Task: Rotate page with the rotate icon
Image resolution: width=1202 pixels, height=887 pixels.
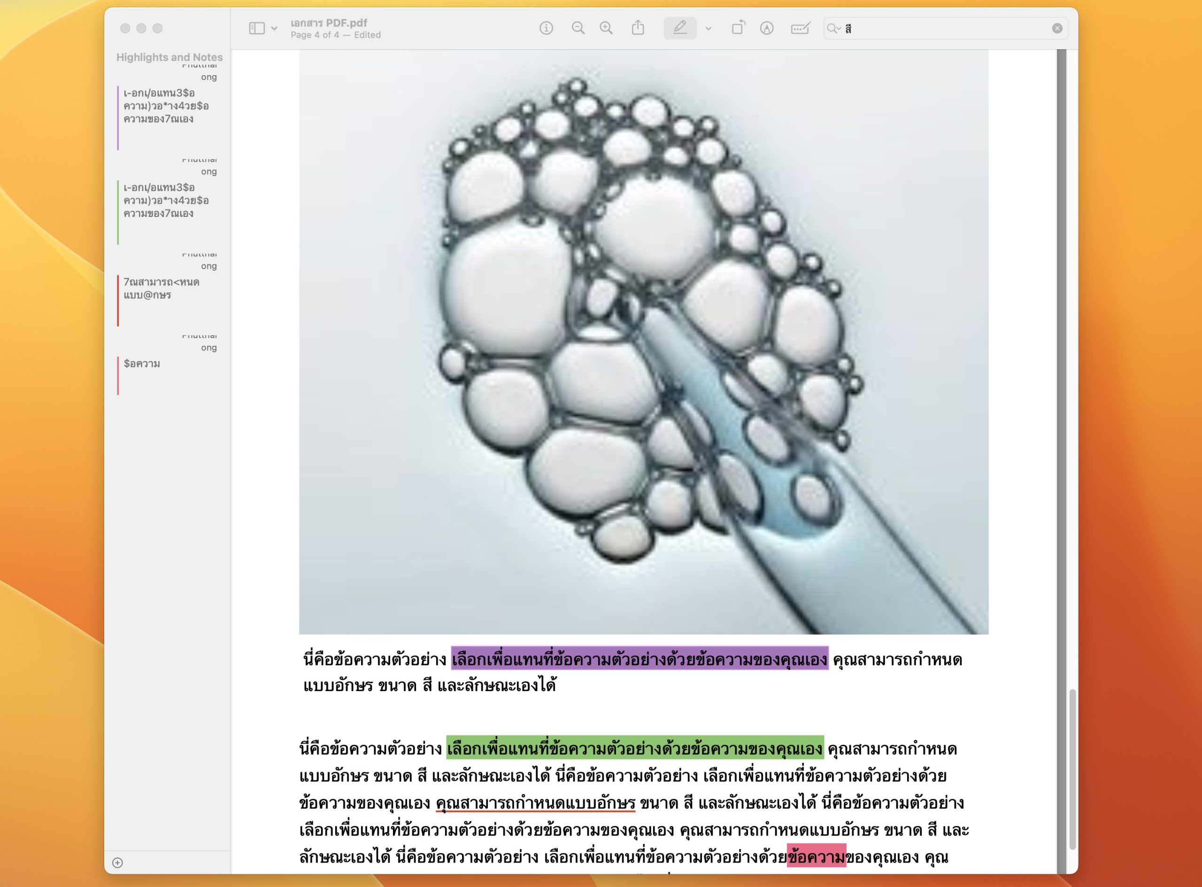Action: coord(738,28)
